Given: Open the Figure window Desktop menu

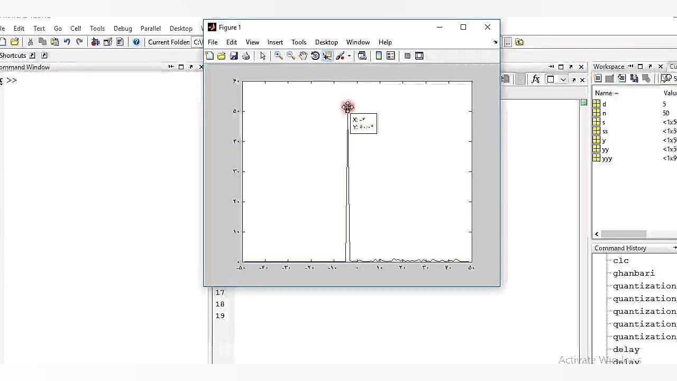Looking at the screenshot, I should pos(326,42).
